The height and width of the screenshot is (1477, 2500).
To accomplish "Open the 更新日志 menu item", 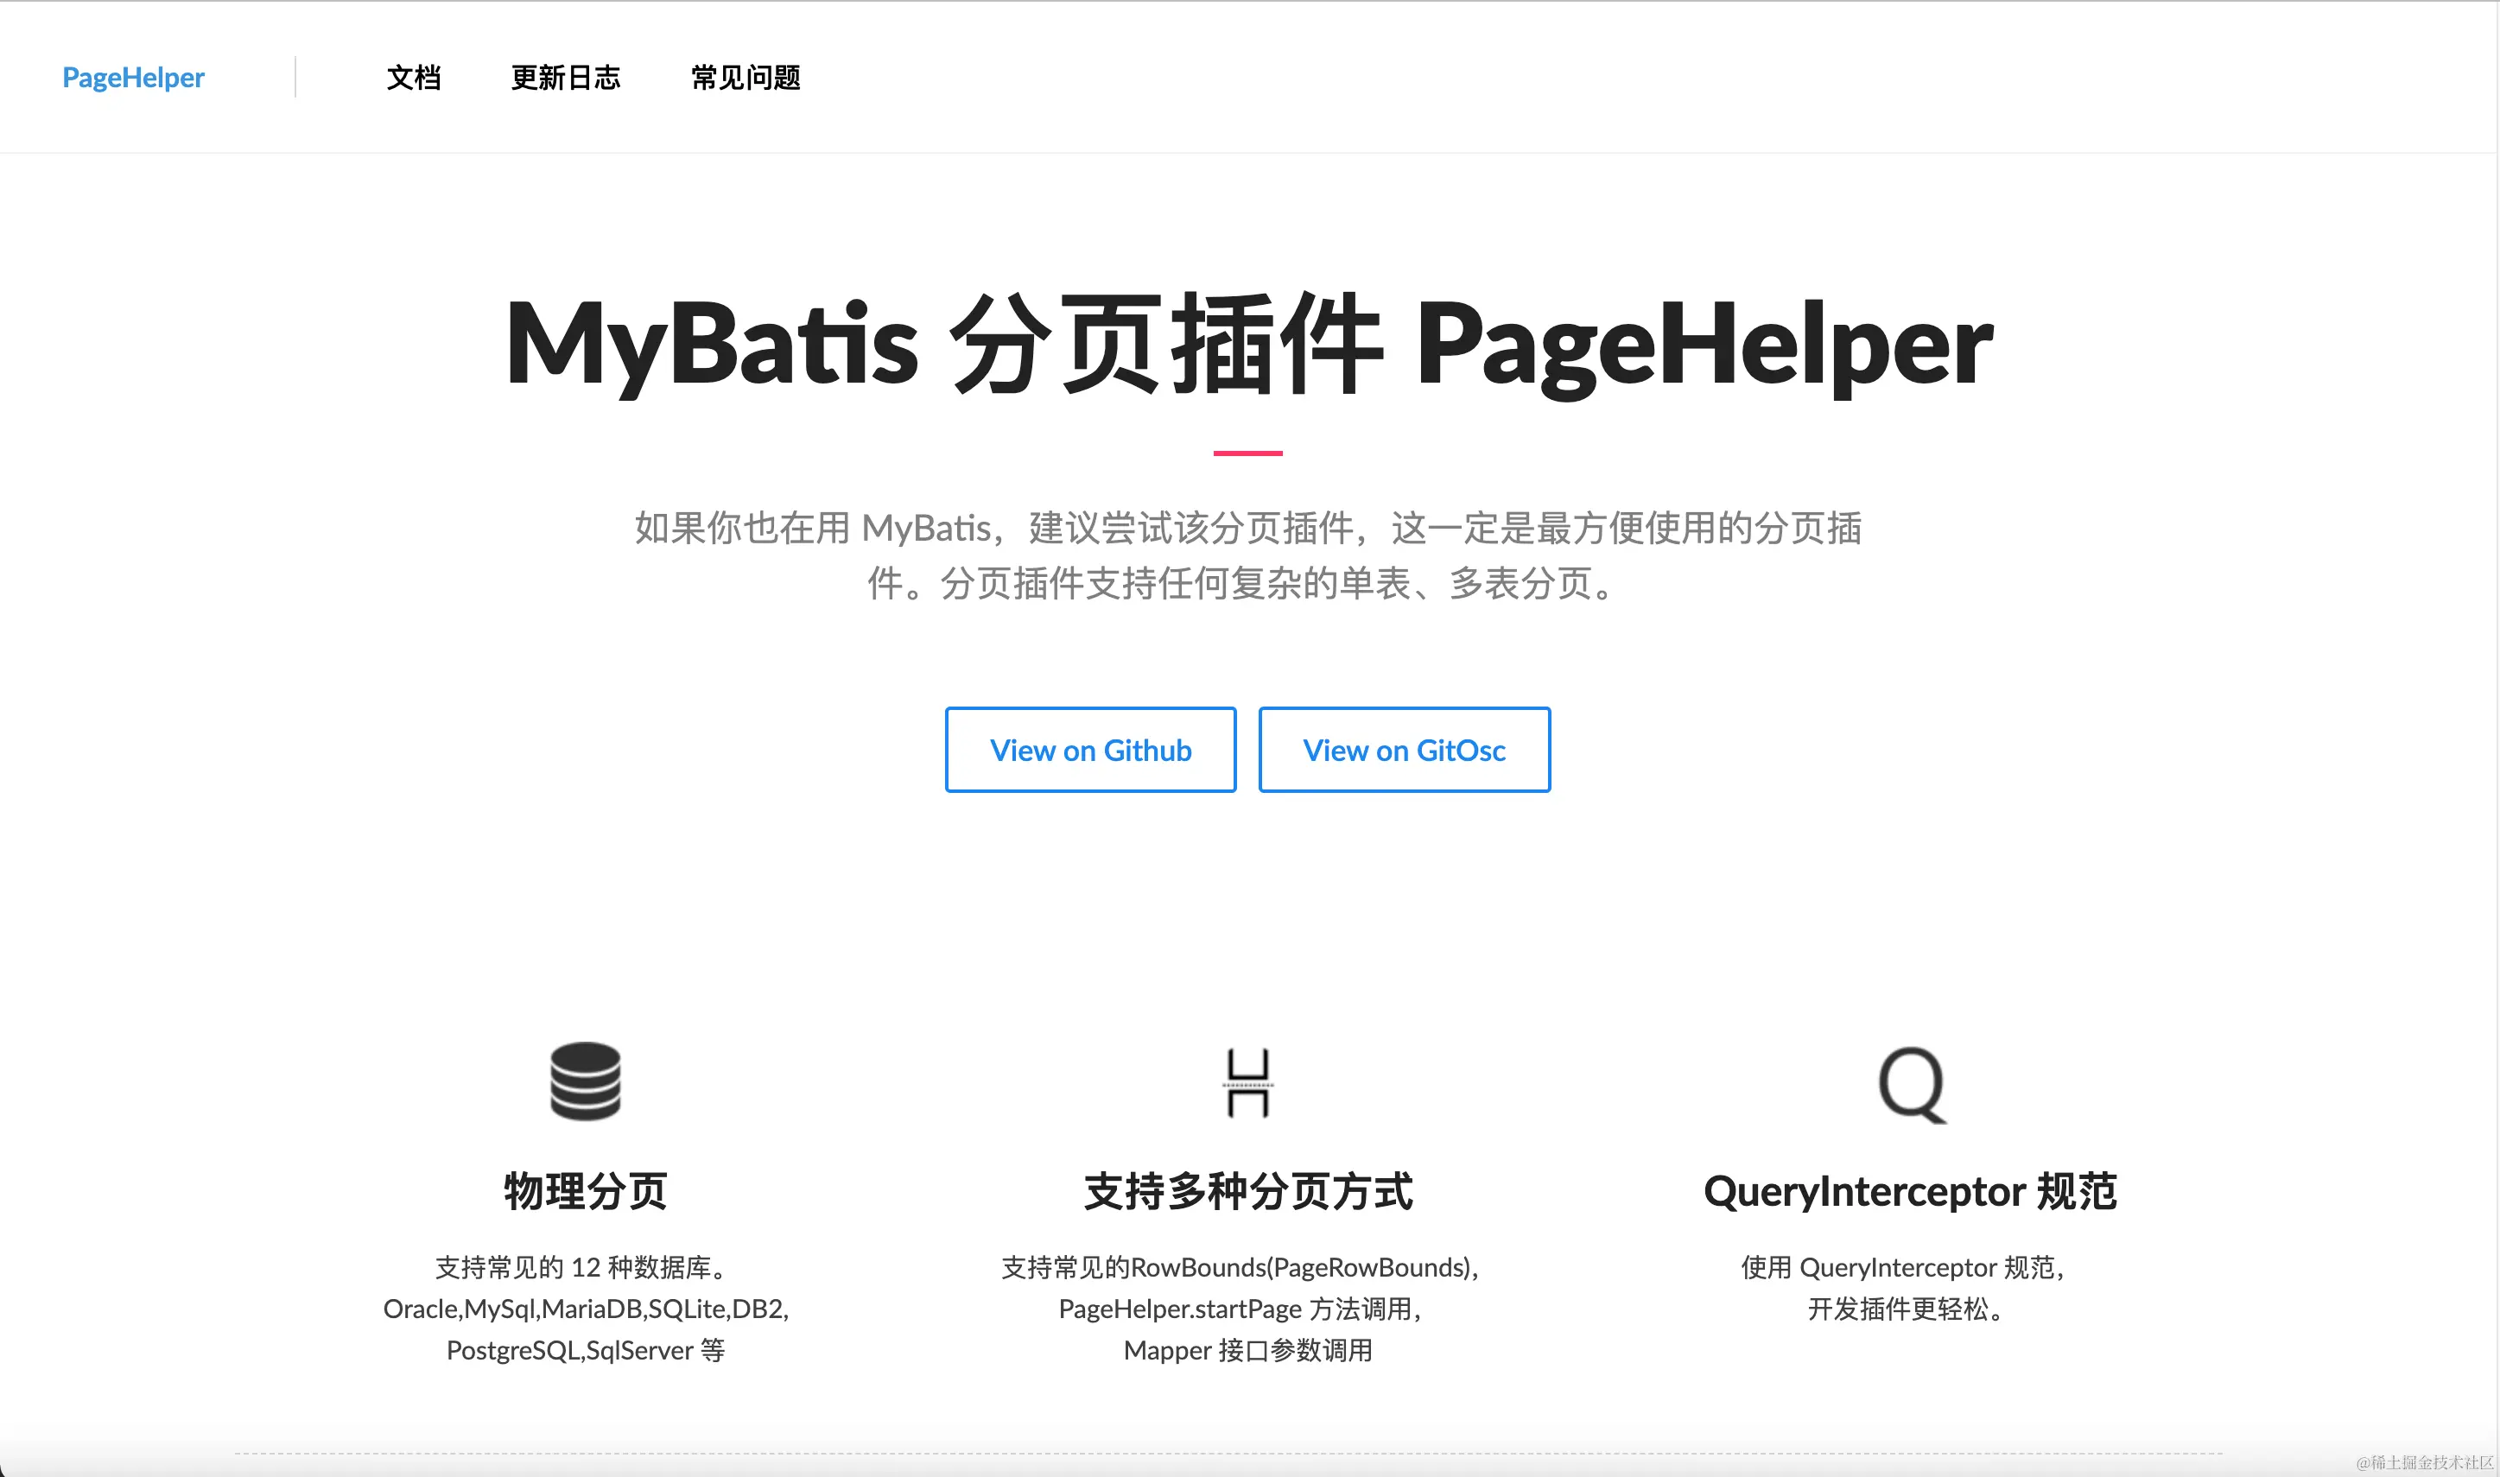I will (x=565, y=78).
